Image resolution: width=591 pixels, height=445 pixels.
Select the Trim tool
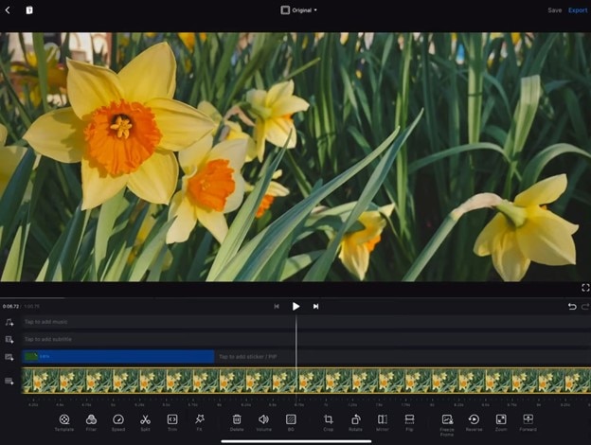coord(172,422)
